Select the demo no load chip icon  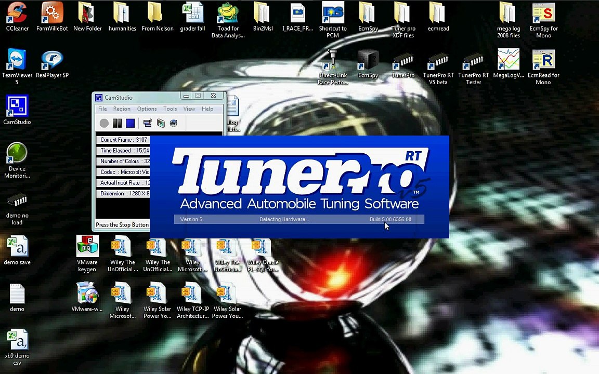click(17, 208)
